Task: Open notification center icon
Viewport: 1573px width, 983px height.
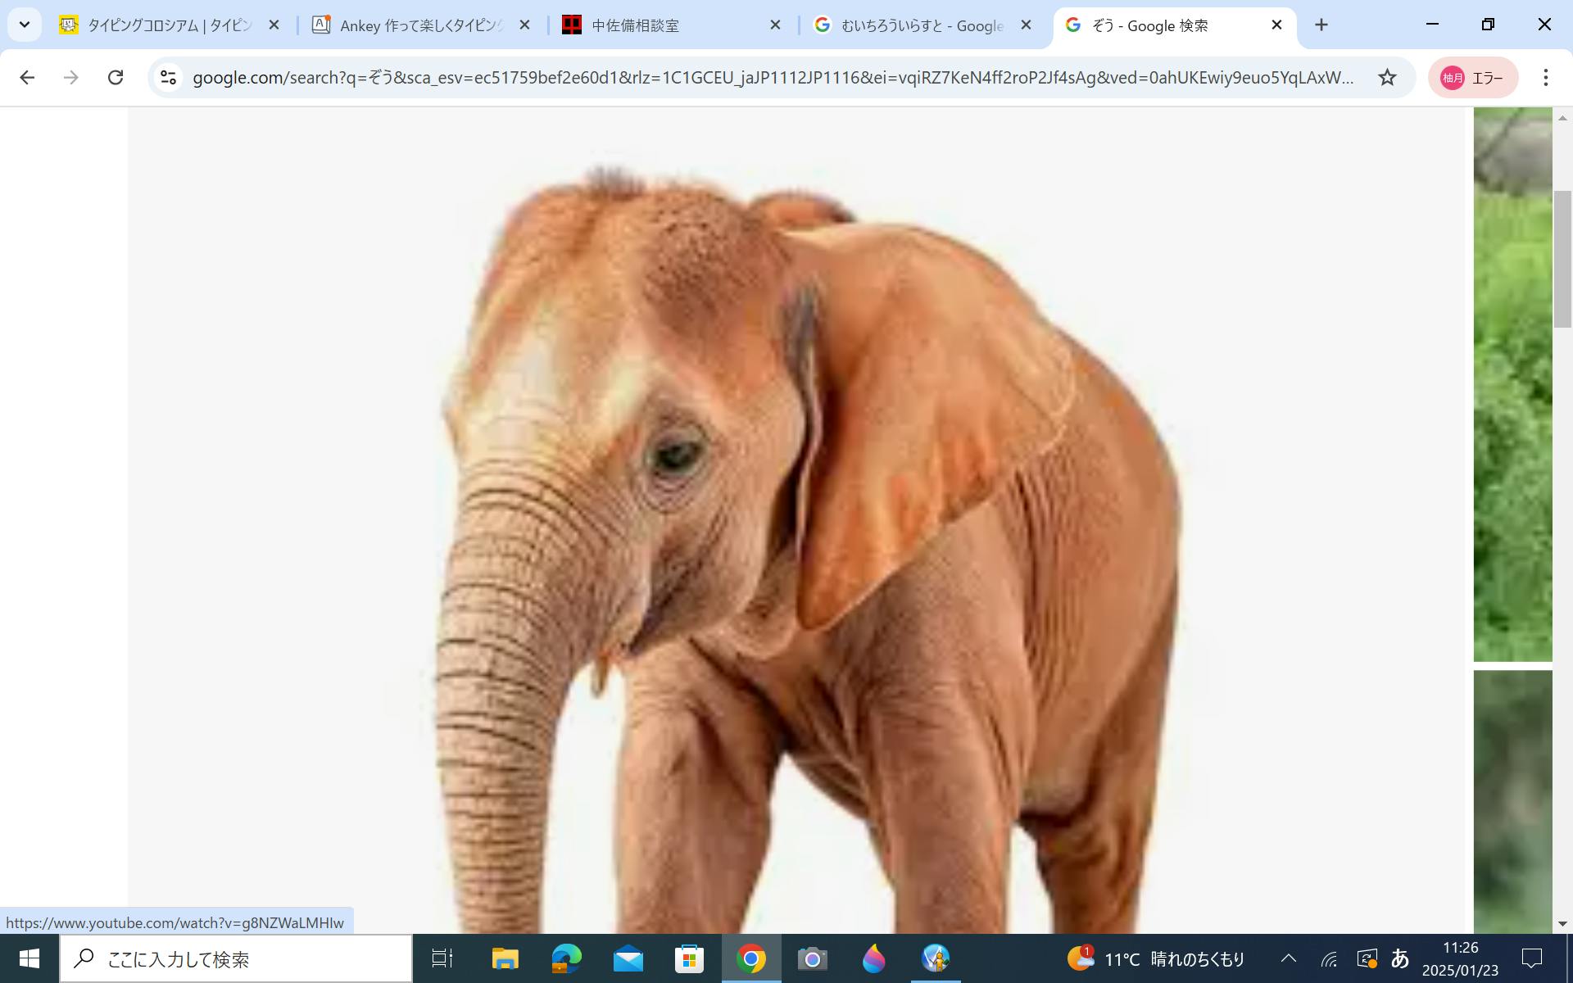Action: 1531,958
